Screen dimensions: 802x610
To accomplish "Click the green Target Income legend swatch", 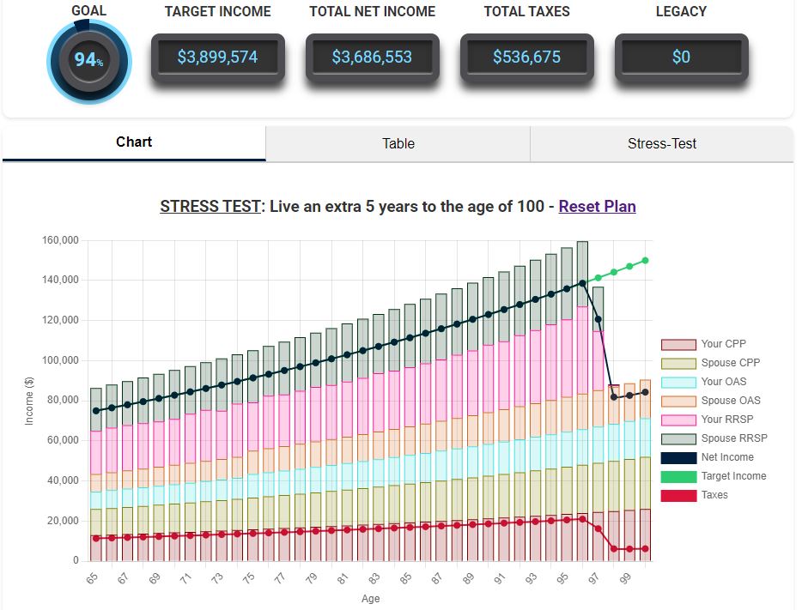I will coord(677,476).
